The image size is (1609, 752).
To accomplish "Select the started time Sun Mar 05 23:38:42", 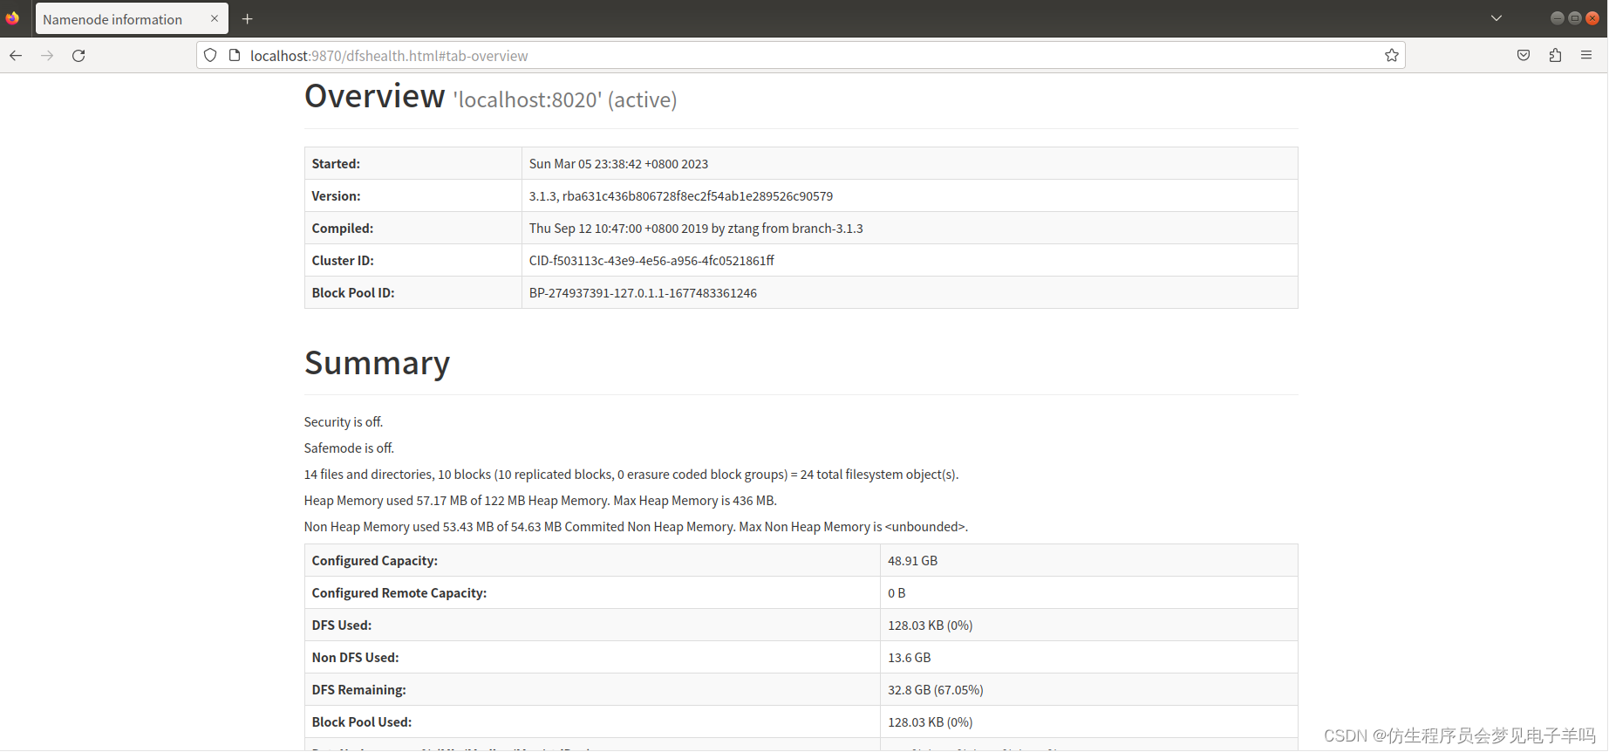I will [618, 164].
